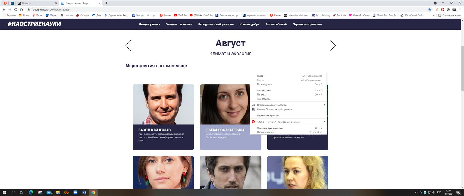Open a new tab with the plus icon
The image size is (464, 196).
106,3
